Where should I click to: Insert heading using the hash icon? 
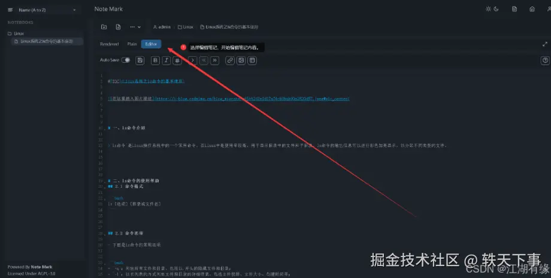tap(177, 60)
